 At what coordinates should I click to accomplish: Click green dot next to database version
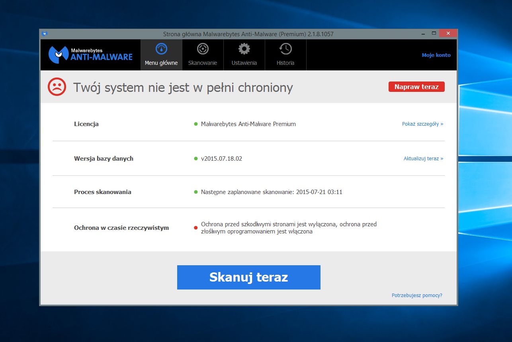tap(195, 159)
